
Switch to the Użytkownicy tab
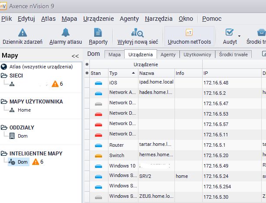tap(197, 55)
